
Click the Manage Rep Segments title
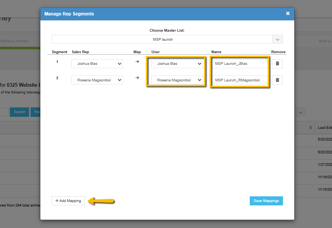[69, 14]
